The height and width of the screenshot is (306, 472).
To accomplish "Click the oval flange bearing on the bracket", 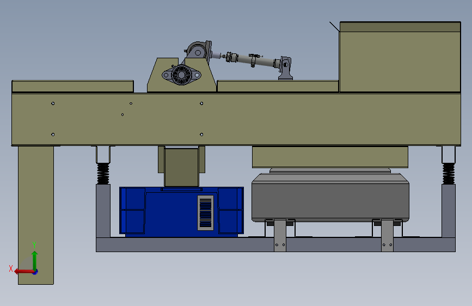I will click(x=181, y=75).
